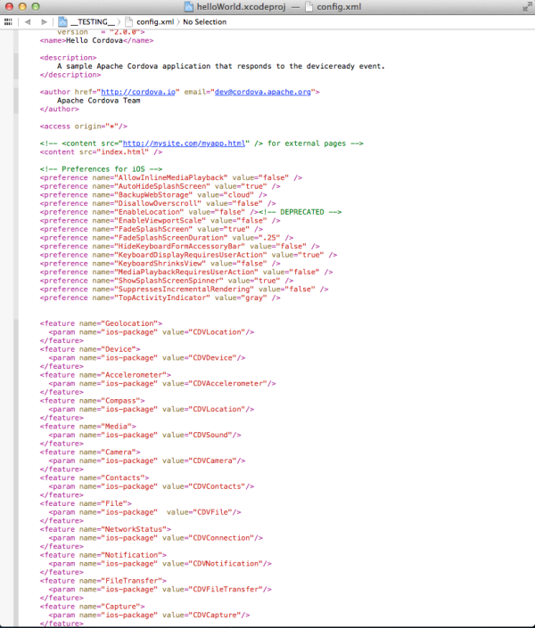
Task: Open the mysite.com/myapp.html link
Action: tap(184, 143)
